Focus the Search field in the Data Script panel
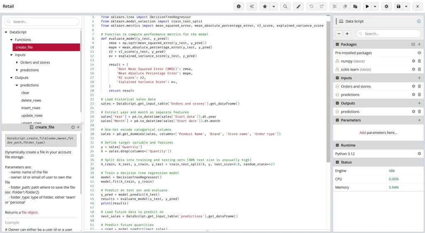 [388, 34]
